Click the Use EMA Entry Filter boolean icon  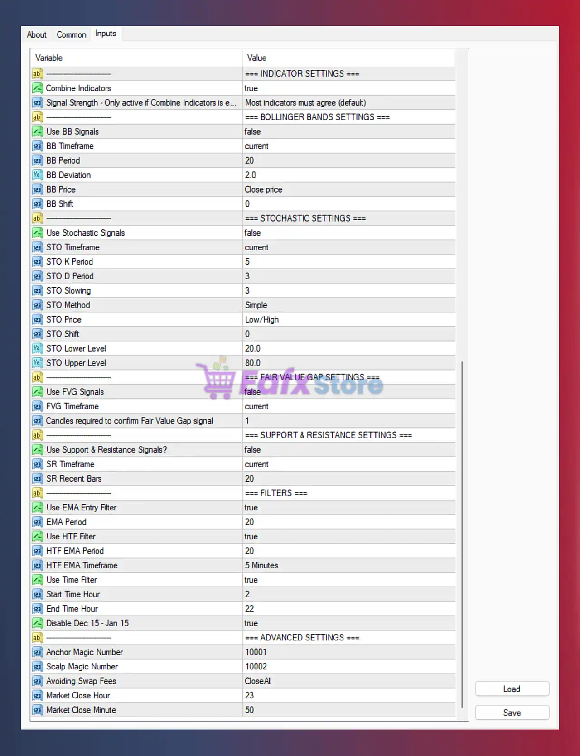point(38,508)
